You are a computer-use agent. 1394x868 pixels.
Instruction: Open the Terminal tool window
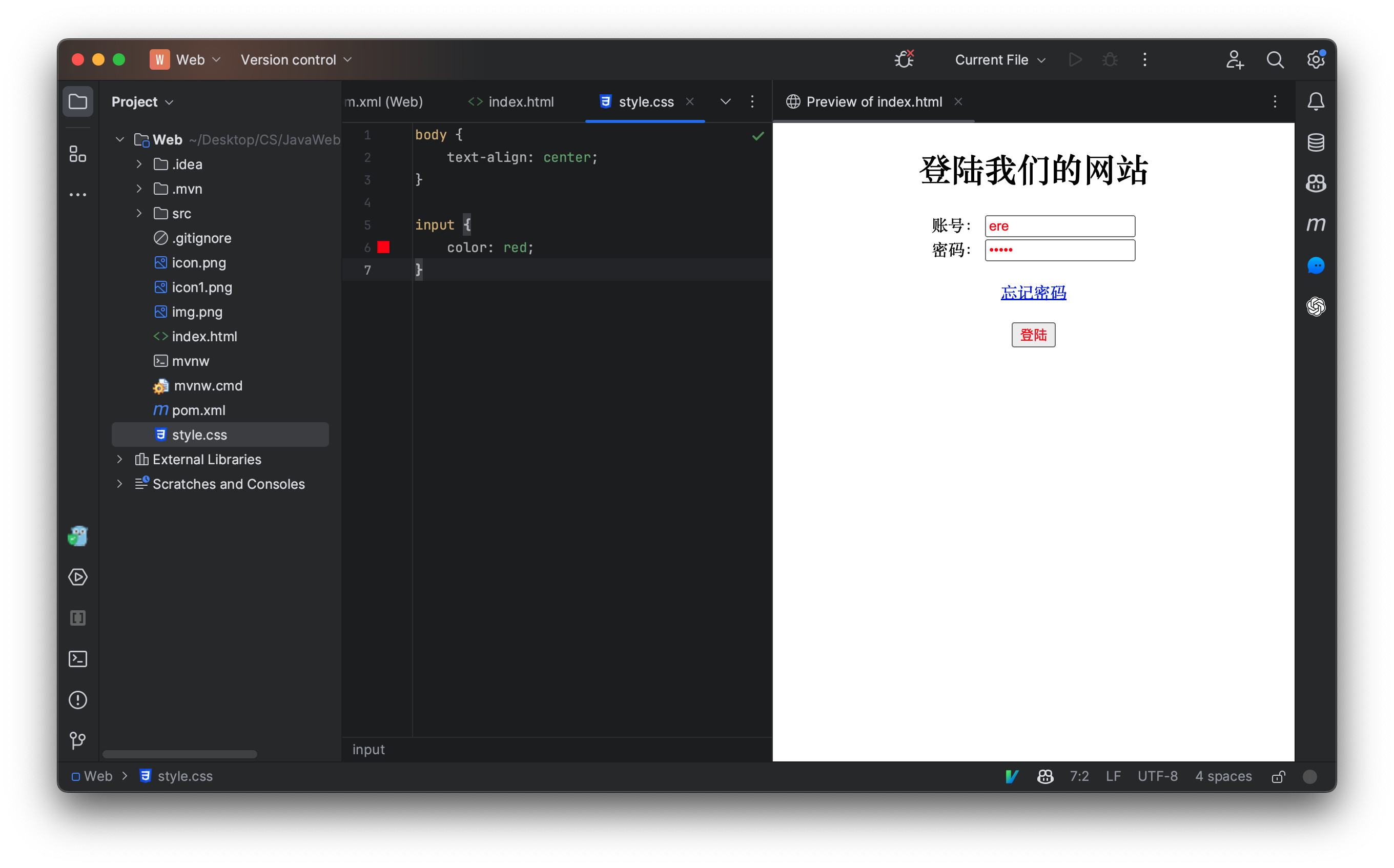[77, 659]
